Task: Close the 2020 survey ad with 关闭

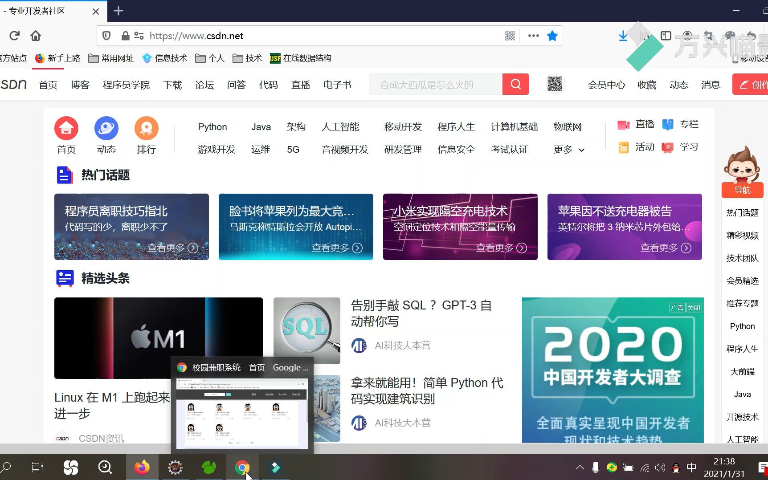Action: pyautogui.click(x=694, y=308)
